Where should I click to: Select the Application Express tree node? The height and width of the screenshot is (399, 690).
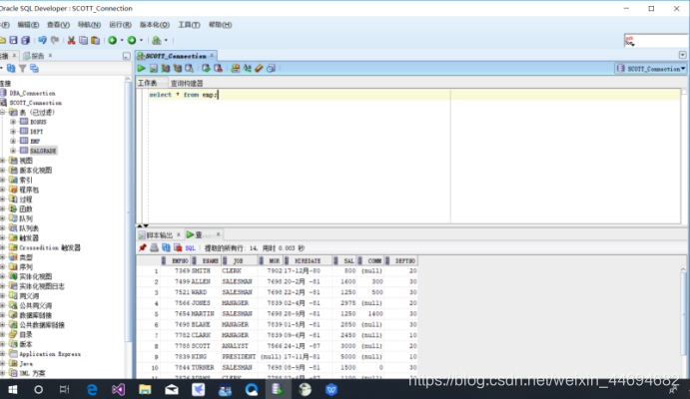pos(50,354)
